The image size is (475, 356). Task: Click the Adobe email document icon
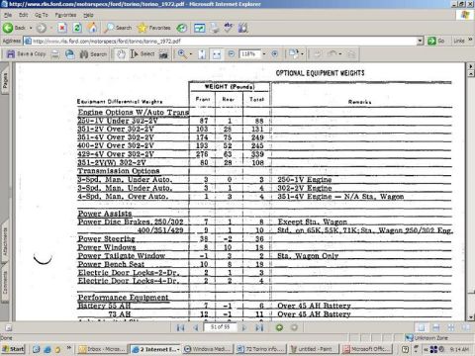click(x=69, y=54)
